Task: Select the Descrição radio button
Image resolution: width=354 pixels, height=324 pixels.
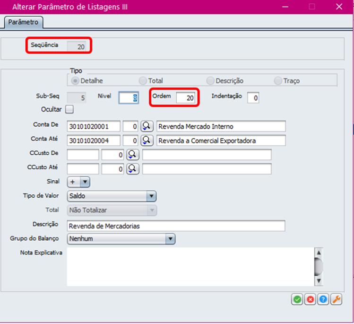Action: pos(210,81)
